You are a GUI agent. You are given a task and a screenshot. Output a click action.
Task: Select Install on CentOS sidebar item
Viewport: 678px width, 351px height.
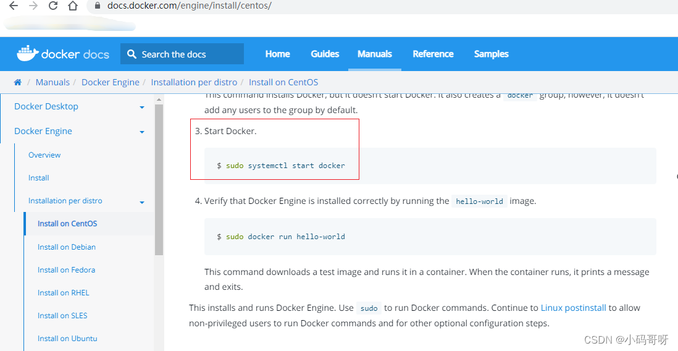tap(67, 224)
